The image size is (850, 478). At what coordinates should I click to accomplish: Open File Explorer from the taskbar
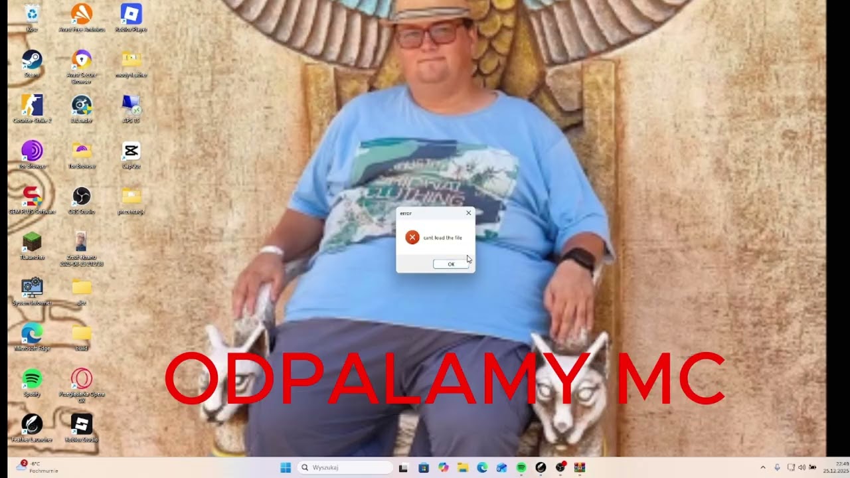[x=462, y=467]
